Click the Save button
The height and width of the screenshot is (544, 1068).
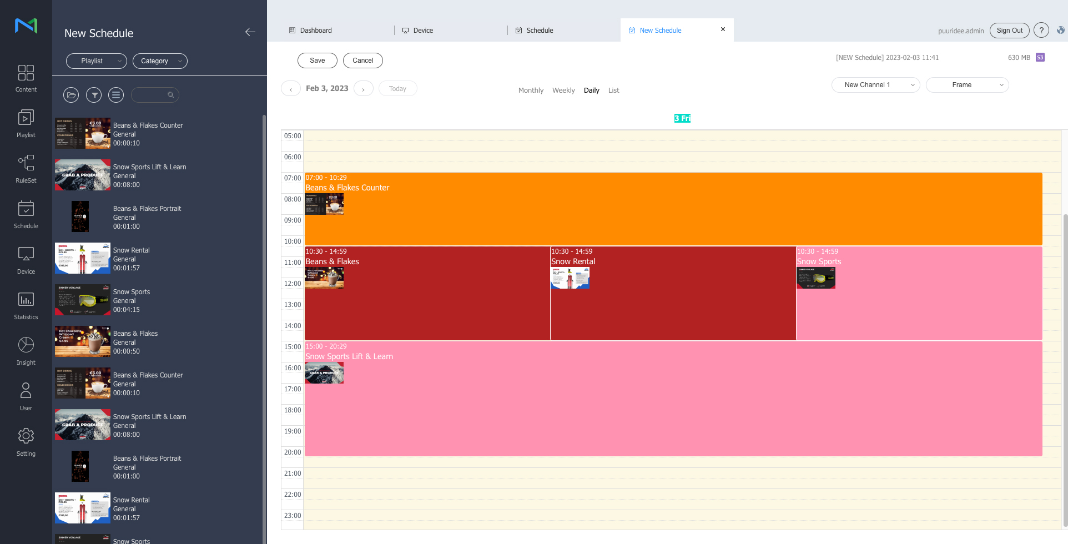click(x=318, y=61)
